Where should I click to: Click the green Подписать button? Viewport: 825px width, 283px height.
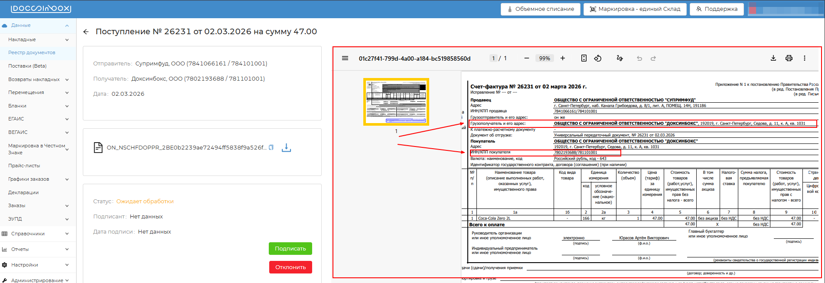(x=290, y=248)
